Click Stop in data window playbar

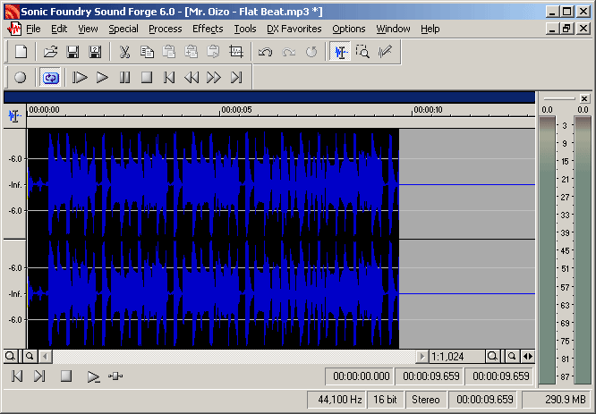66,376
